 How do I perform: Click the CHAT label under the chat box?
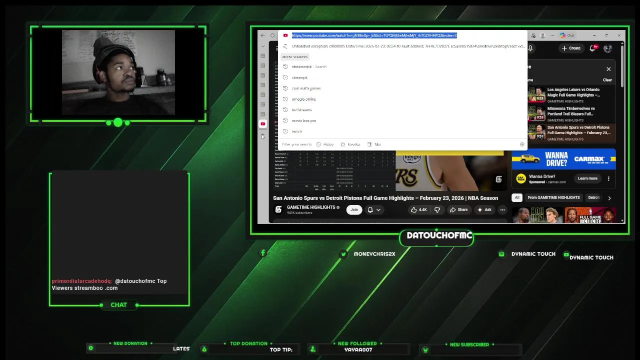point(118,304)
